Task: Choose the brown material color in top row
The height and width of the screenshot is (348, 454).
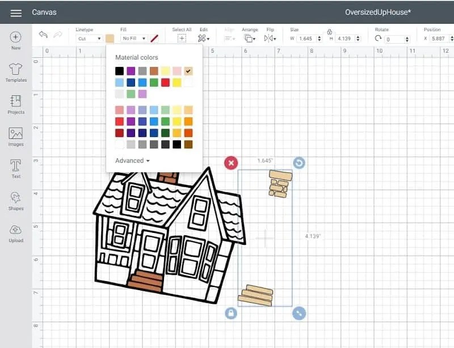Action: 154,71
